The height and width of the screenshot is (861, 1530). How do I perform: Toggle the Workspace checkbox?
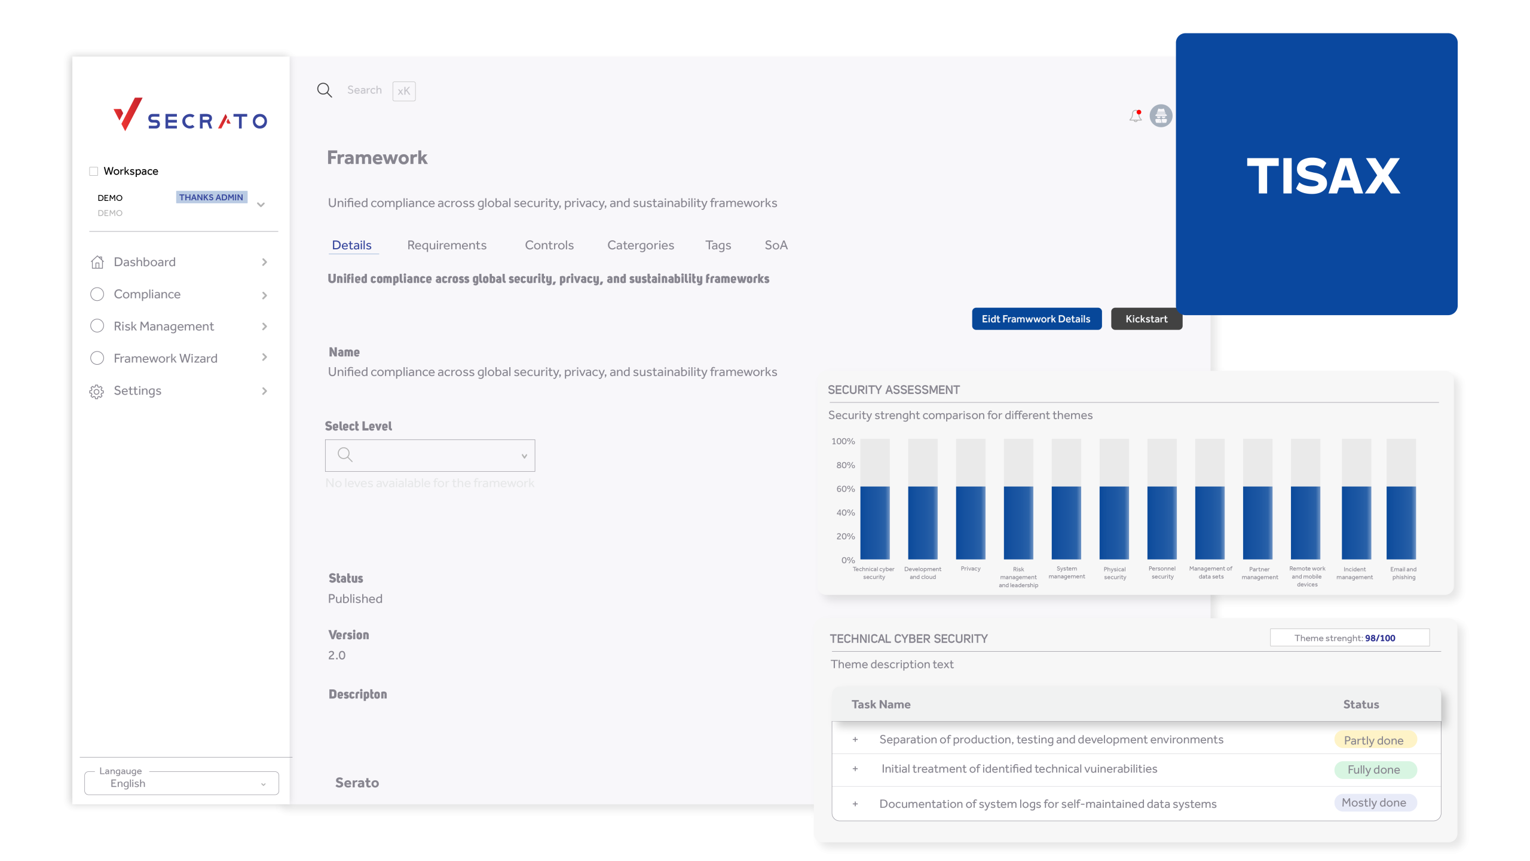coord(94,172)
